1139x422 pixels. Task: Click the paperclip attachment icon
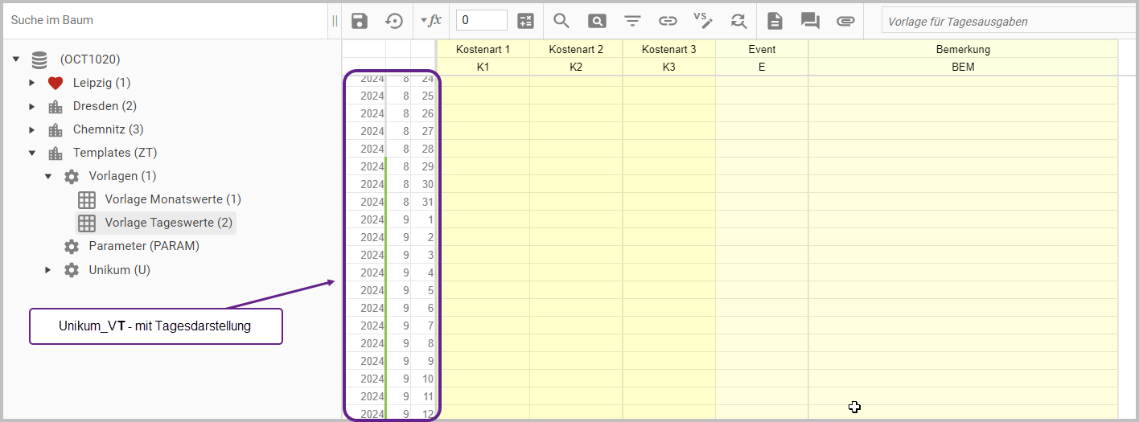click(x=845, y=22)
